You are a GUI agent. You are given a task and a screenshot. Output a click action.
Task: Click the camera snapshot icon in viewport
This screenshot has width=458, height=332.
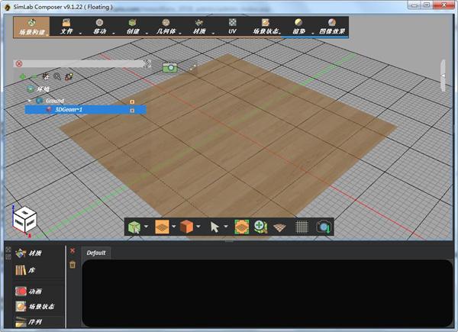tap(169, 67)
